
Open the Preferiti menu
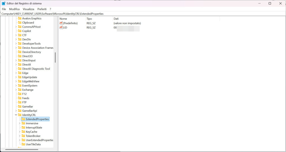pos(42,9)
